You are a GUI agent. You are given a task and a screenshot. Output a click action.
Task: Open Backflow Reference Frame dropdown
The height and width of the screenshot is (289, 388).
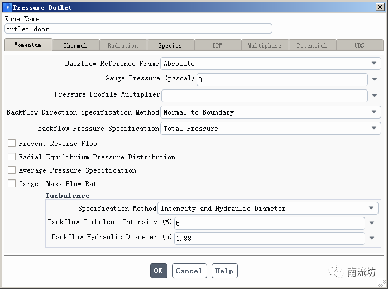(x=374, y=64)
